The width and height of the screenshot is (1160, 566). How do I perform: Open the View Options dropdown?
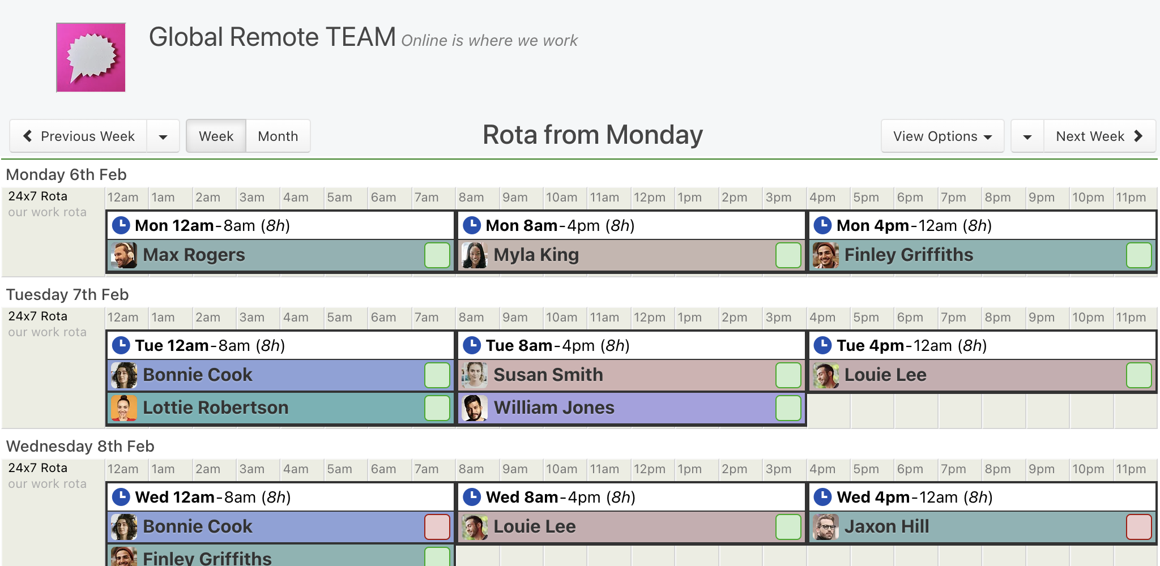click(942, 136)
